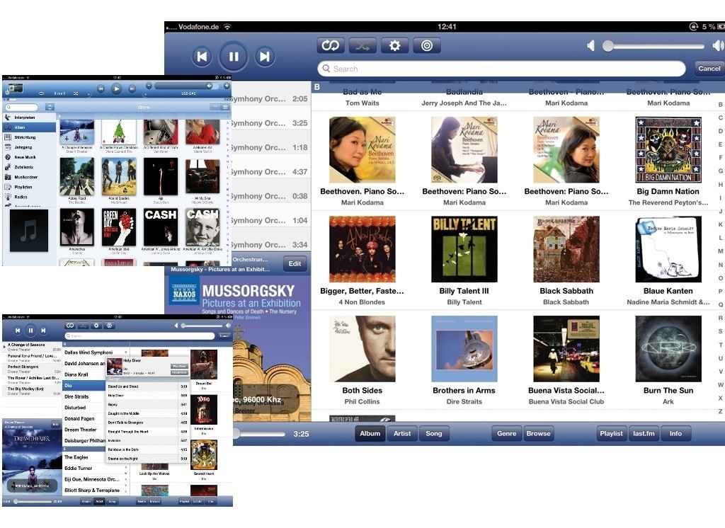Open the 4 Non Blondes album cover

click(362, 249)
